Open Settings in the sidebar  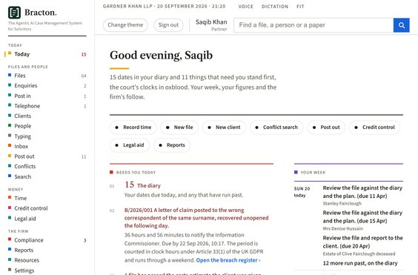coord(24,271)
